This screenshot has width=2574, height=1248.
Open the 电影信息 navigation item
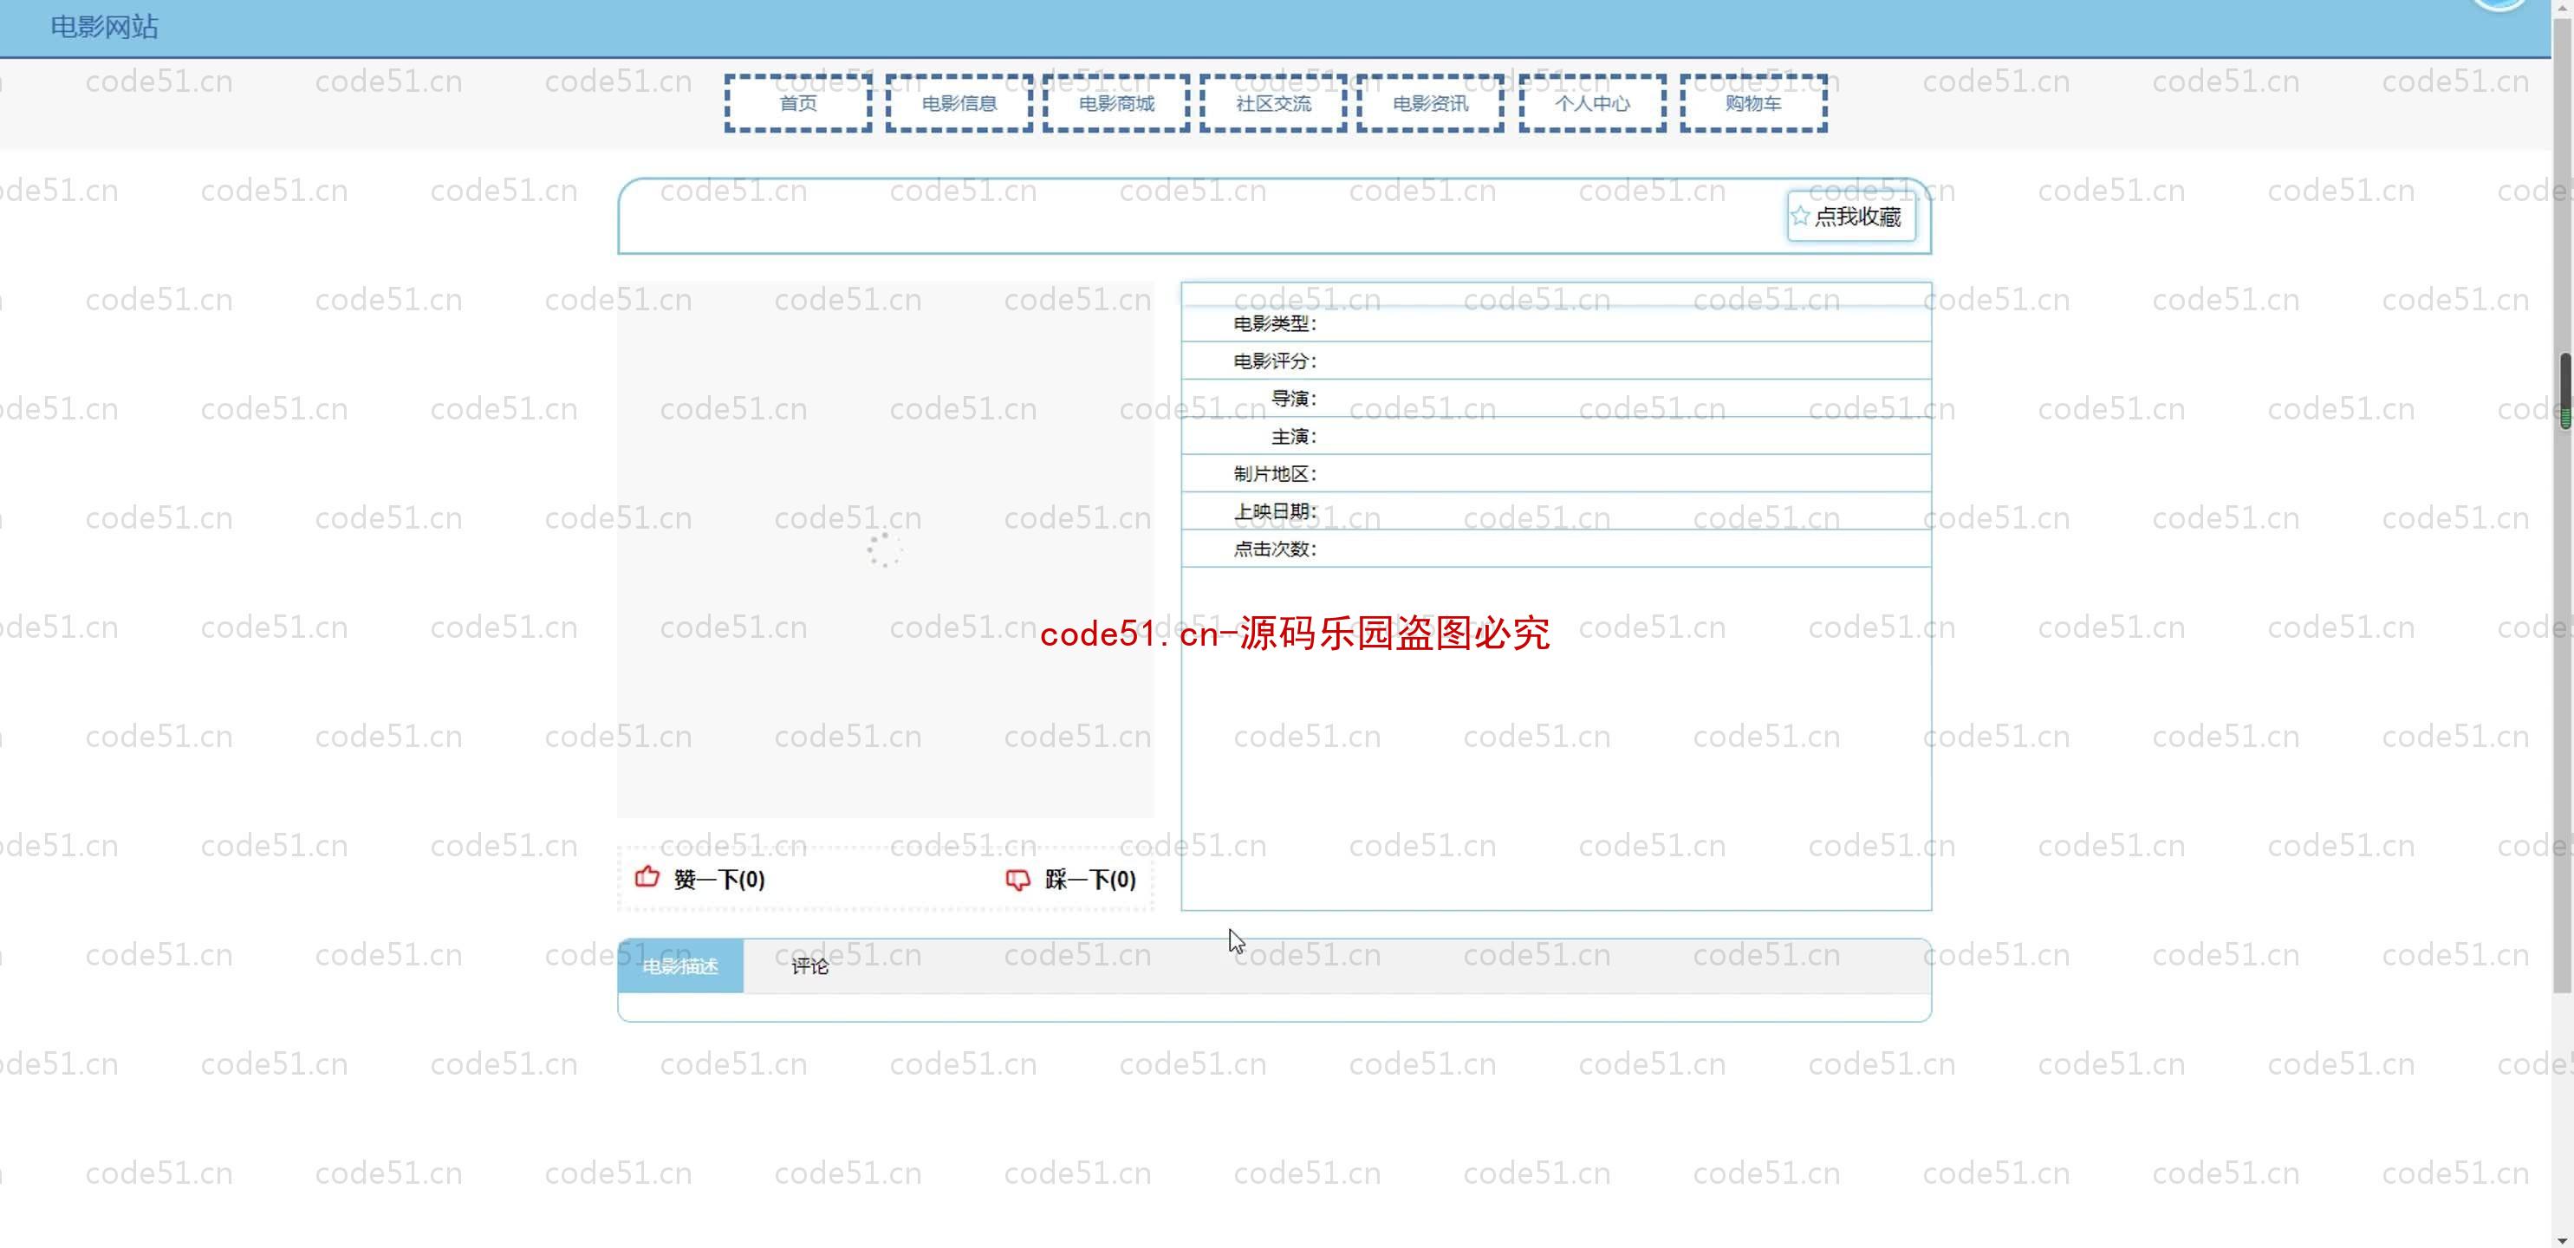[x=959, y=103]
